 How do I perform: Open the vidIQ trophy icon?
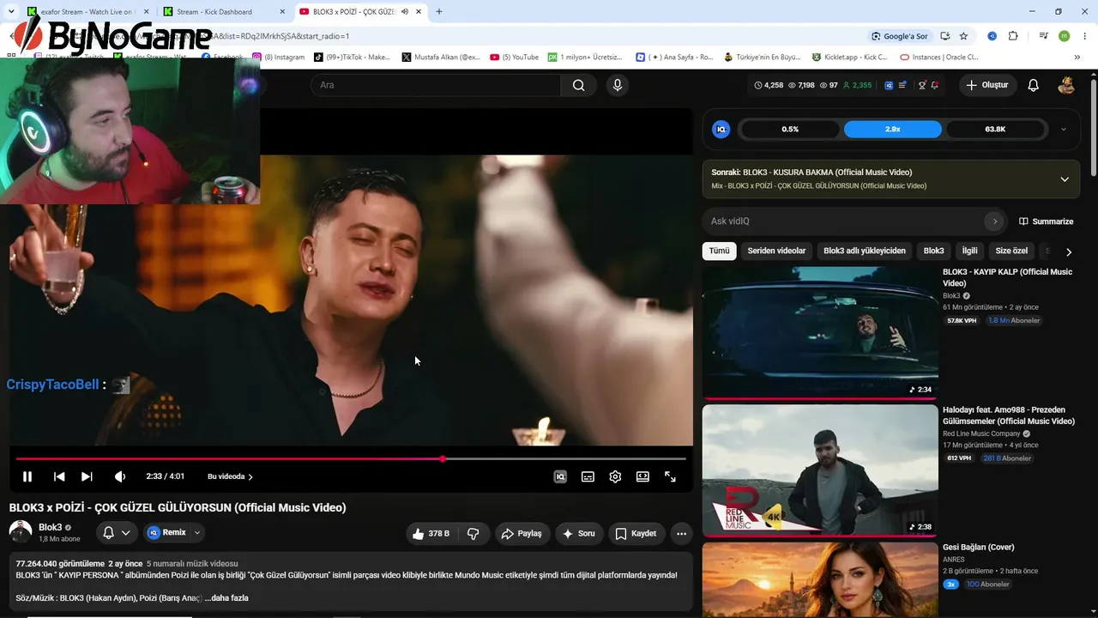pos(922,85)
